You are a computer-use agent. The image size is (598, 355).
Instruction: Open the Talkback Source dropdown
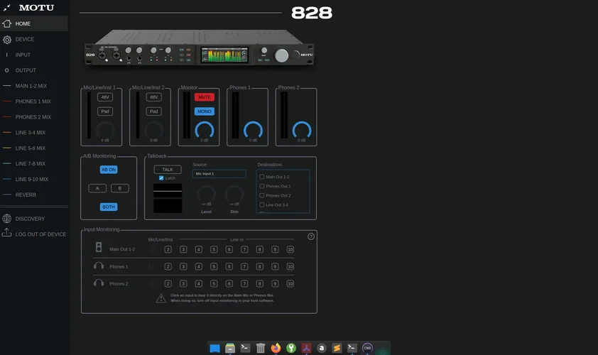tap(219, 173)
